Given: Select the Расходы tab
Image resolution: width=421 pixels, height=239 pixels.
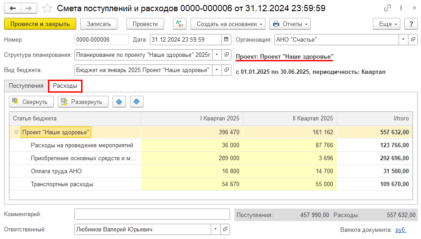Looking at the screenshot, I should [65, 85].
